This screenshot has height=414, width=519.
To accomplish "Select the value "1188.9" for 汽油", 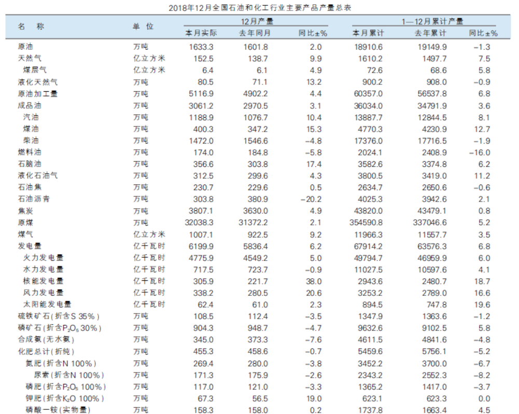I will [x=201, y=118].
